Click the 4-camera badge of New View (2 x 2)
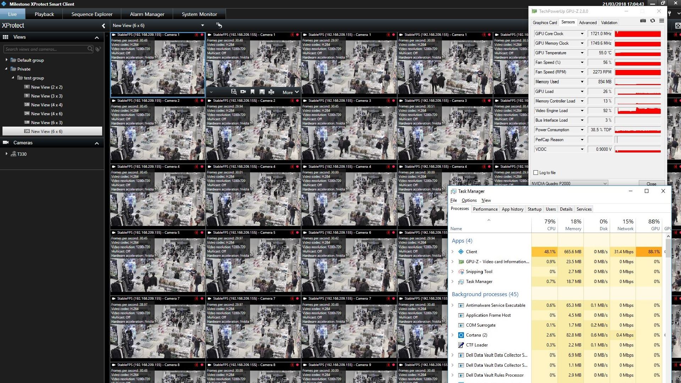This screenshot has width=681, height=383. (x=27, y=87)
